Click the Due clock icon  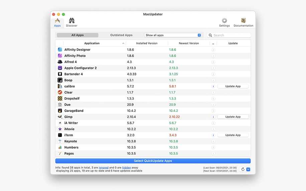tap(60, 105)
